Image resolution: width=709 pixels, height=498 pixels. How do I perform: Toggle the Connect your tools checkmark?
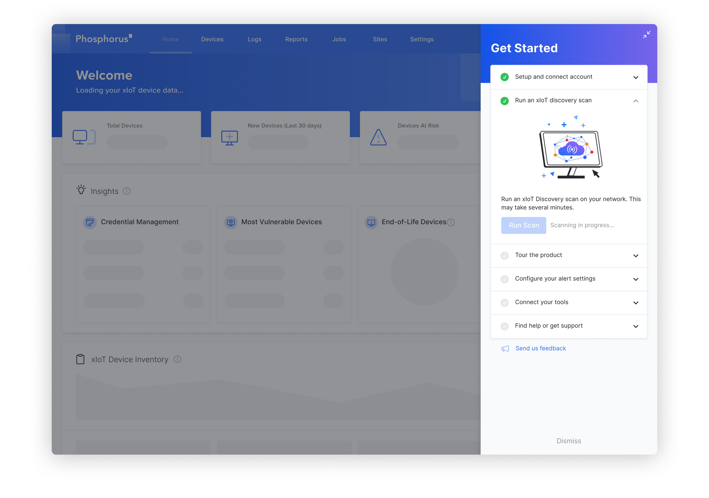click(x=504, y=302)
